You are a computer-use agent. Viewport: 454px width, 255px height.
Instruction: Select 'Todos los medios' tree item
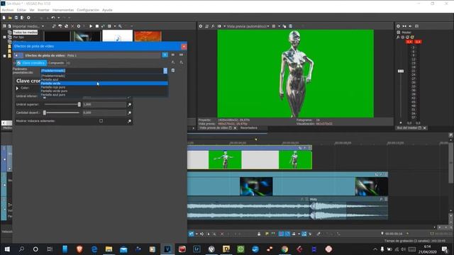[x=25, y=33]
